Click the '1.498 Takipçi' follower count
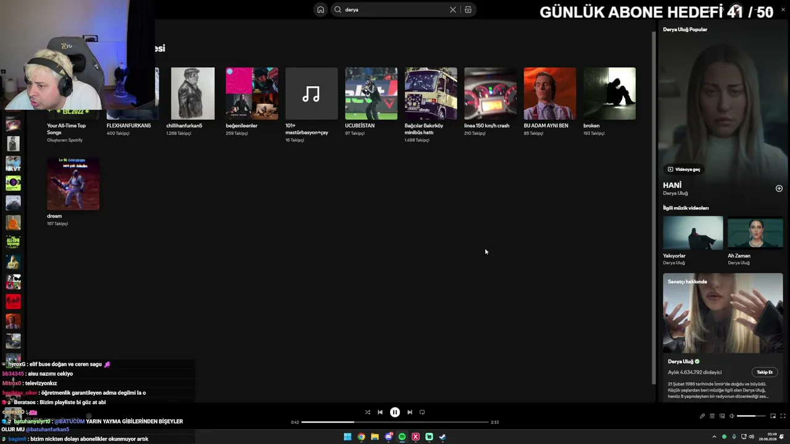Viewport: 790px width, 444px height. point(417,140)
